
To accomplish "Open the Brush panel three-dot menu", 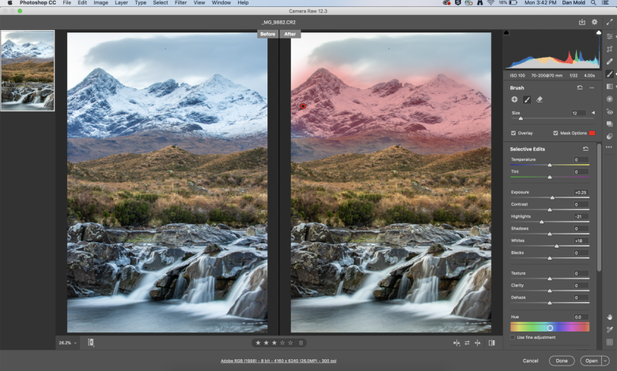I will [x=592, y=88].
